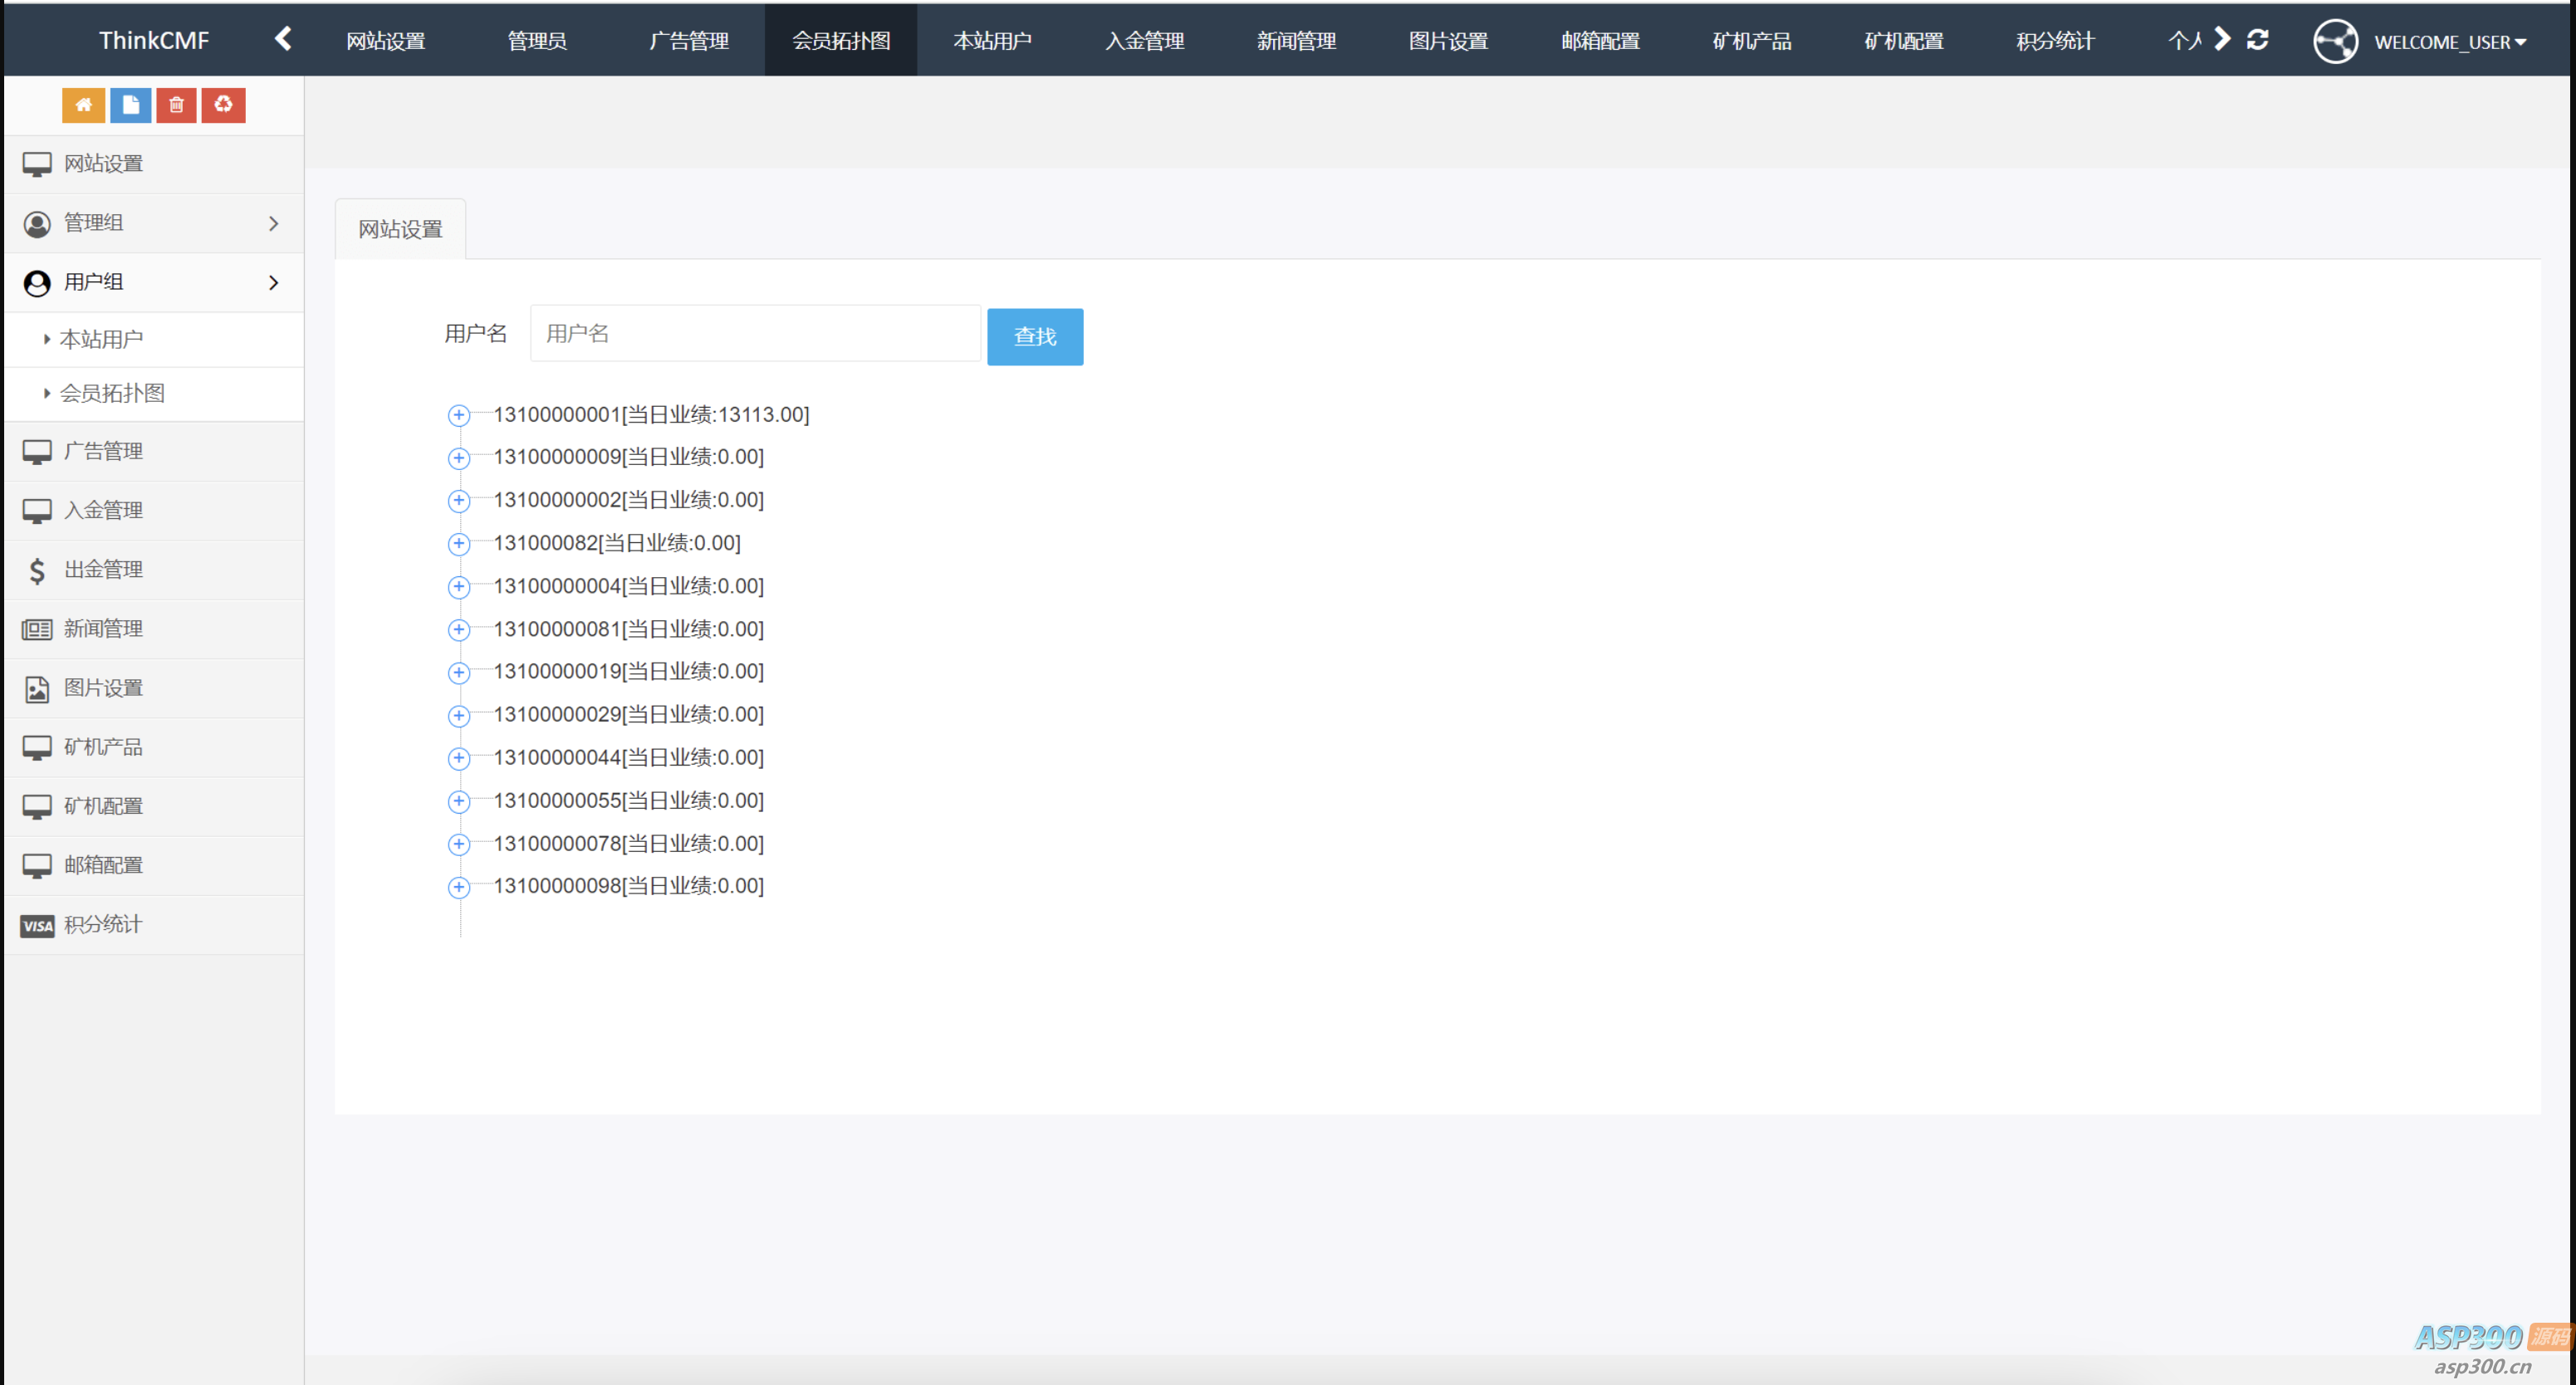
Task: Expand tree node 13100000098
Action: click(x=458, y=887)
